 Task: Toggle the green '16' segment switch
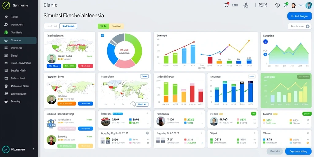[103, 26]
